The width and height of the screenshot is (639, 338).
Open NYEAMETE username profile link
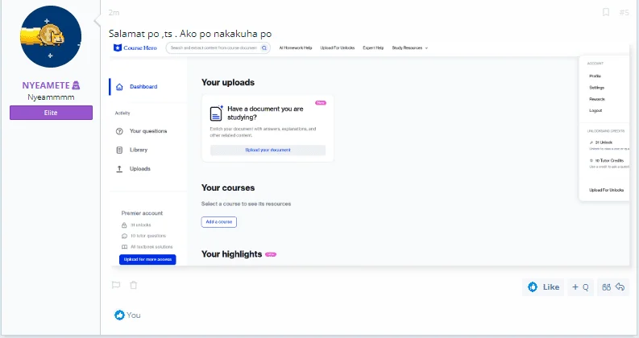46,85
